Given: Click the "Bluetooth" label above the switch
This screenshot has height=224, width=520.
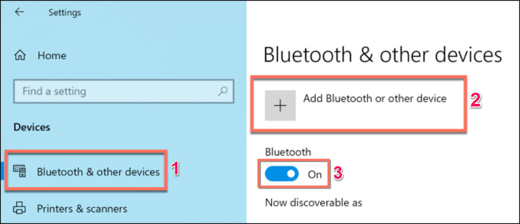Looking at the screenshot, I should click(x=288, y=152).
